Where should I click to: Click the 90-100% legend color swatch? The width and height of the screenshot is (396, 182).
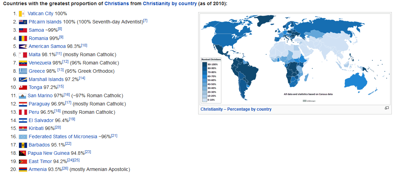pos(204,64)
